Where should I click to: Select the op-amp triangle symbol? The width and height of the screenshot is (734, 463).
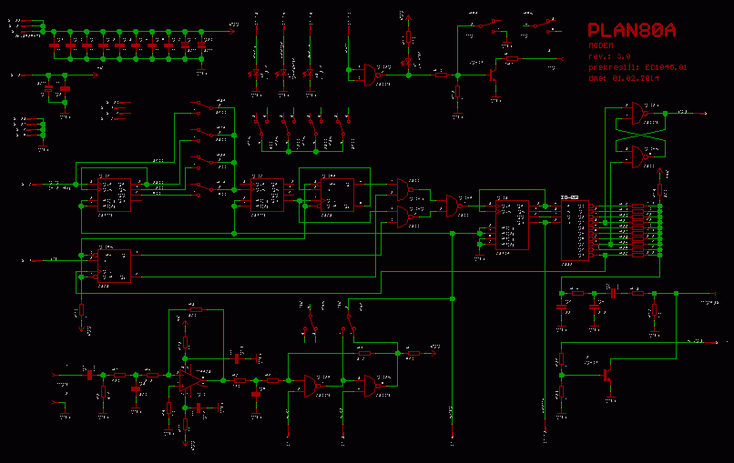click(190, 378)
